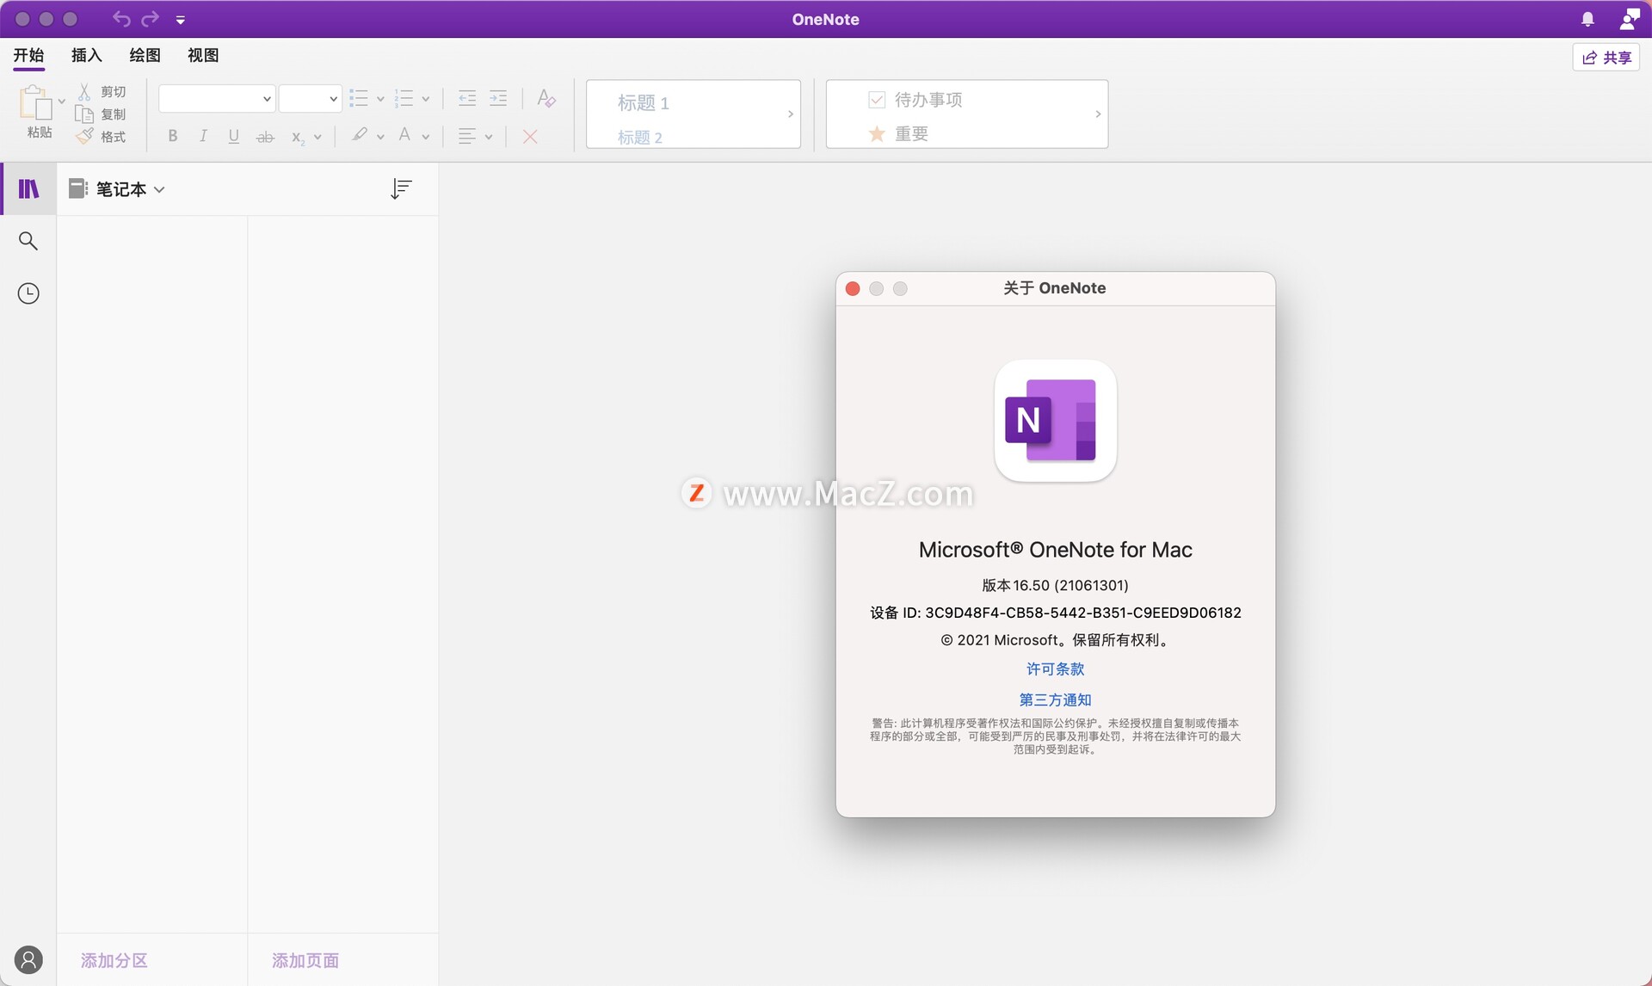
Task: Click the 格式 format painter button
Action: point(102,137)
